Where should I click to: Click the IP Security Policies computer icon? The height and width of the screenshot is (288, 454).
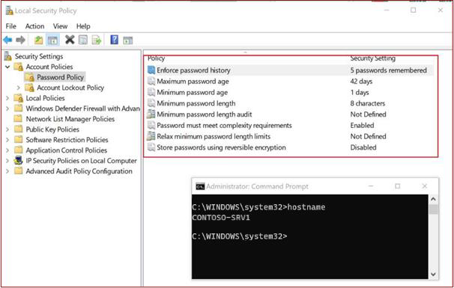(19, 161)
